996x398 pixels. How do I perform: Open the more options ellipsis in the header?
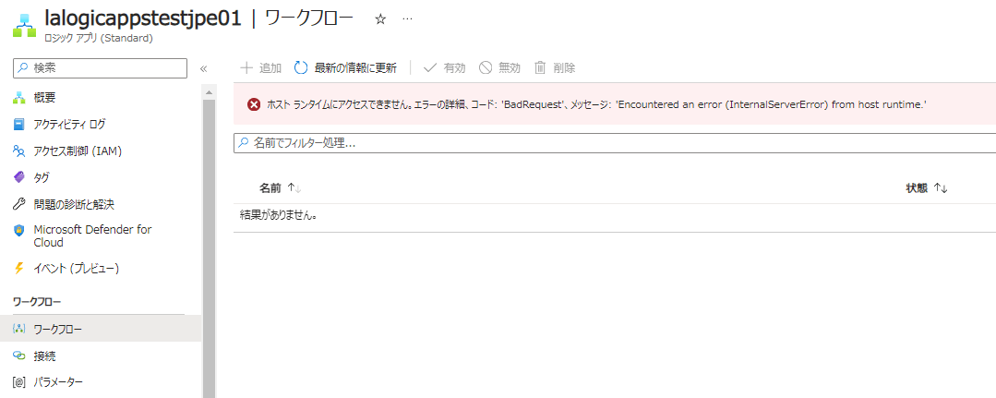pos(407,19)
